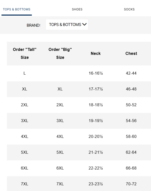Screen dimensions: 151x191
Task: Open the Brand dropdown menu
Action: click(x=67, y=25)
